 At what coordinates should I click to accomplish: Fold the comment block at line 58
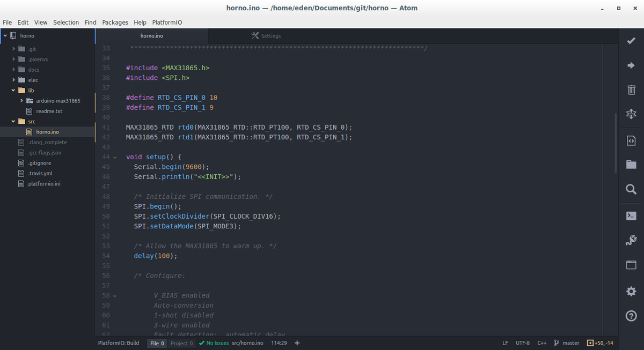(x=114, y=296)
